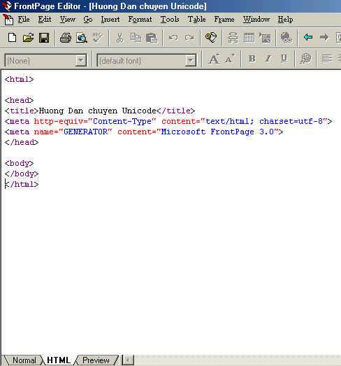Switch to the Normal view tab
This screenshot has width=341, height=366.
(x=24, y=360)
